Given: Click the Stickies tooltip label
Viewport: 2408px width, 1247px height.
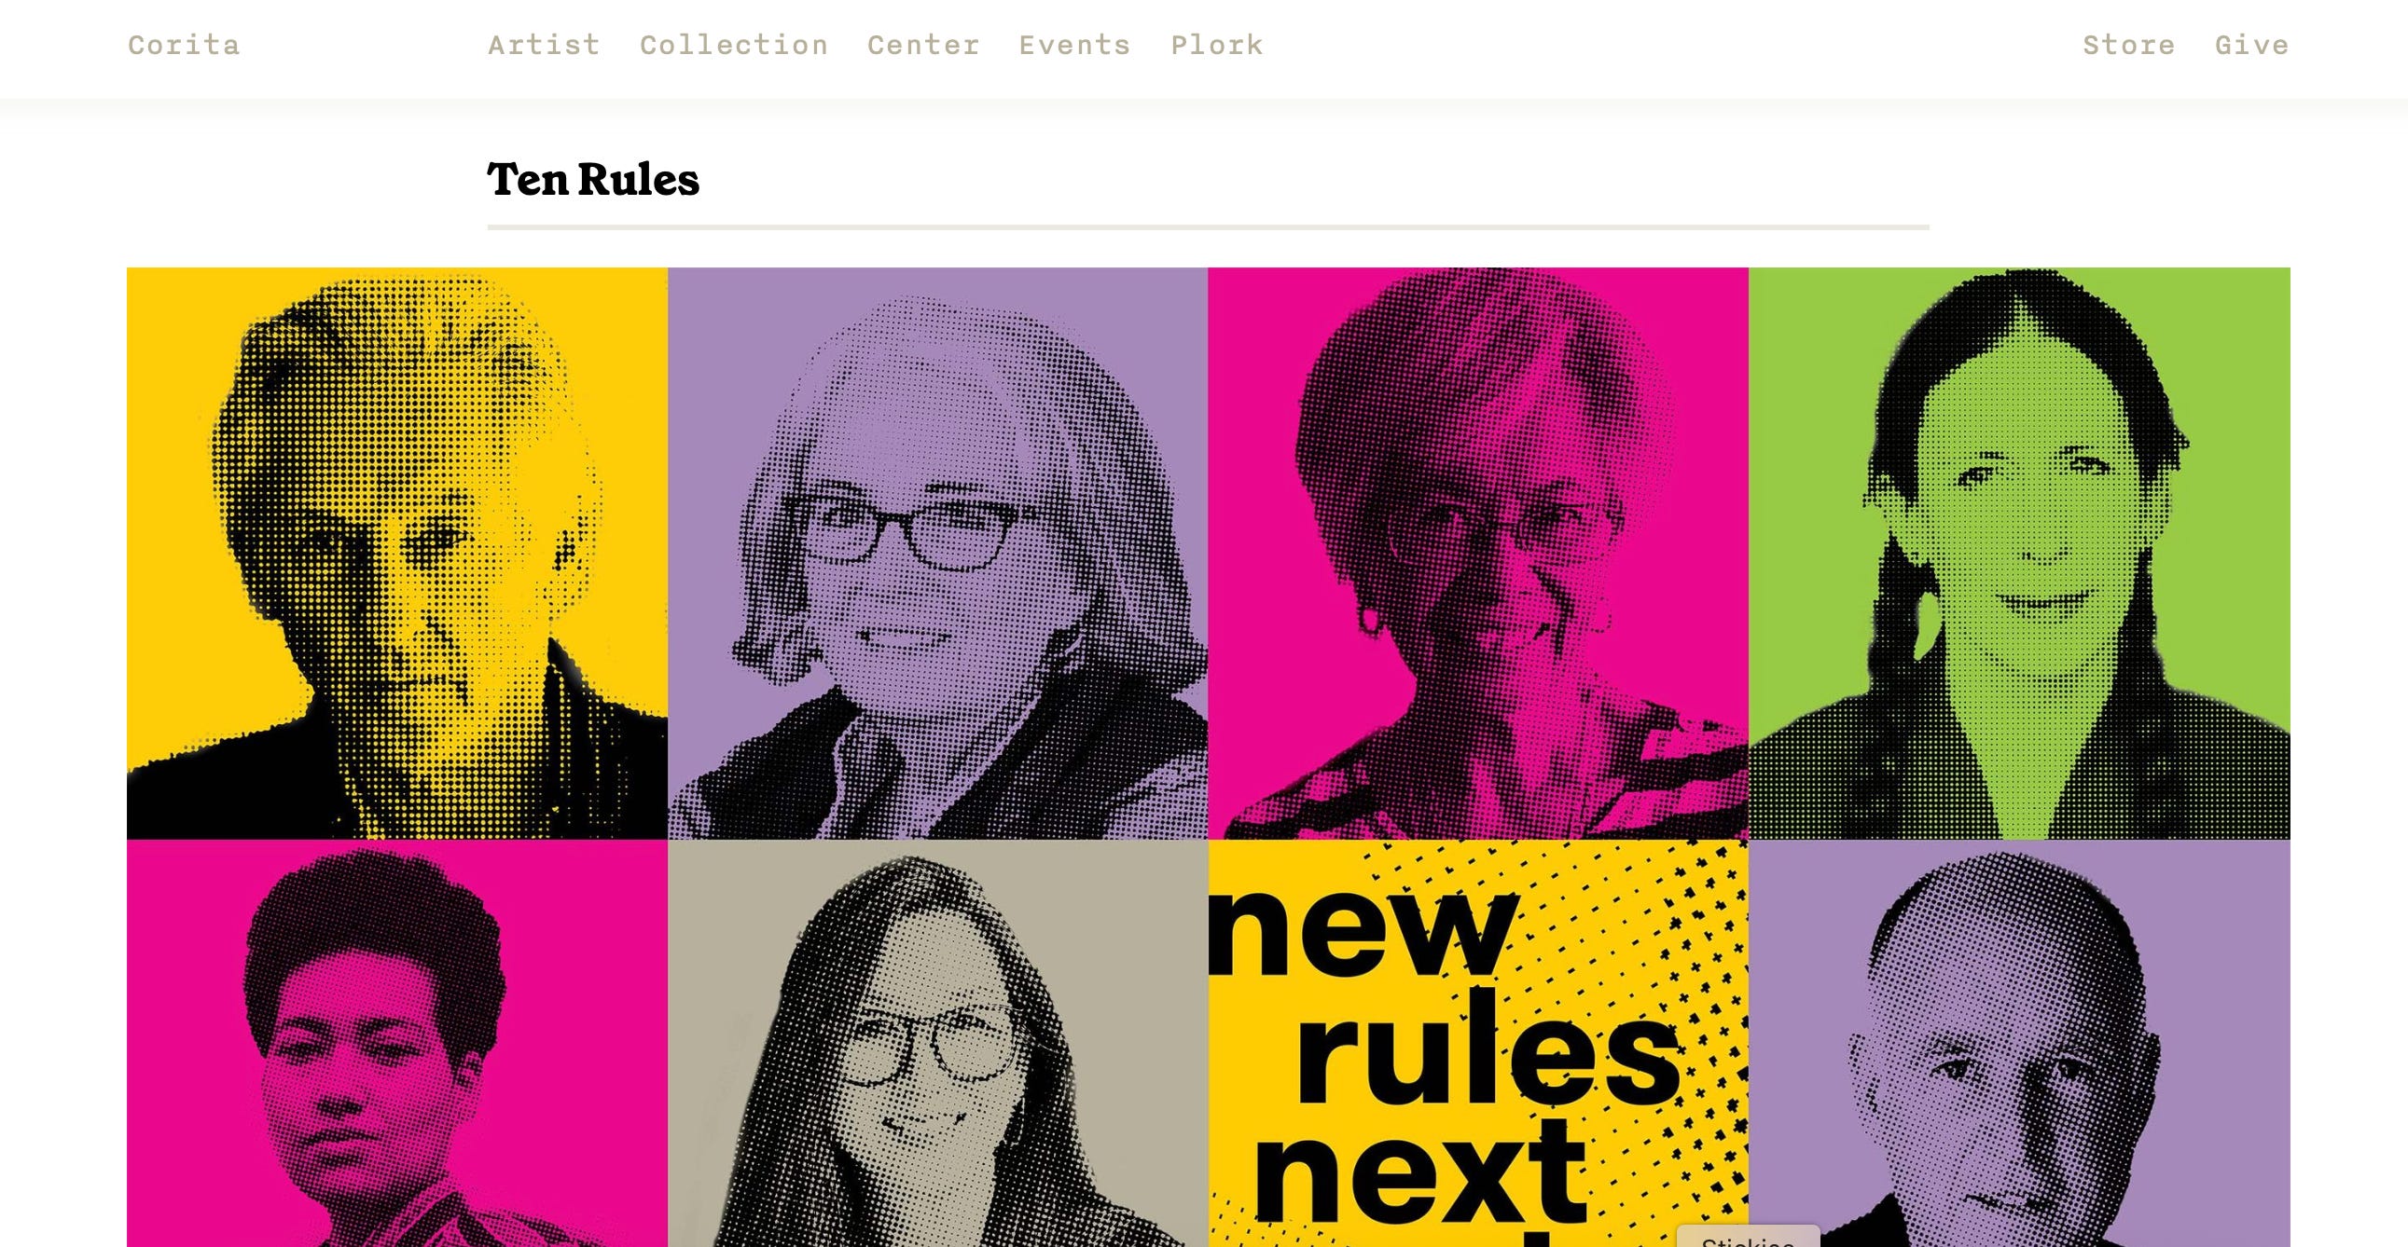Looking at the screenshot, I should (1748, 1238).
